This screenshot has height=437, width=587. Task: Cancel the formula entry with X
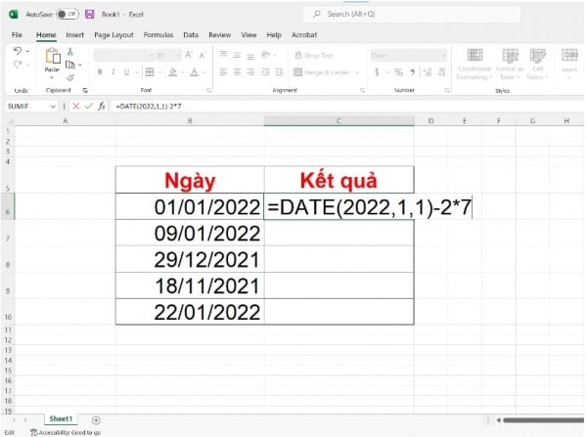(x=76, y=107)
